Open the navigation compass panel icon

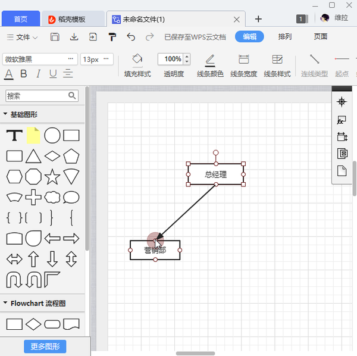coord(342,101)
